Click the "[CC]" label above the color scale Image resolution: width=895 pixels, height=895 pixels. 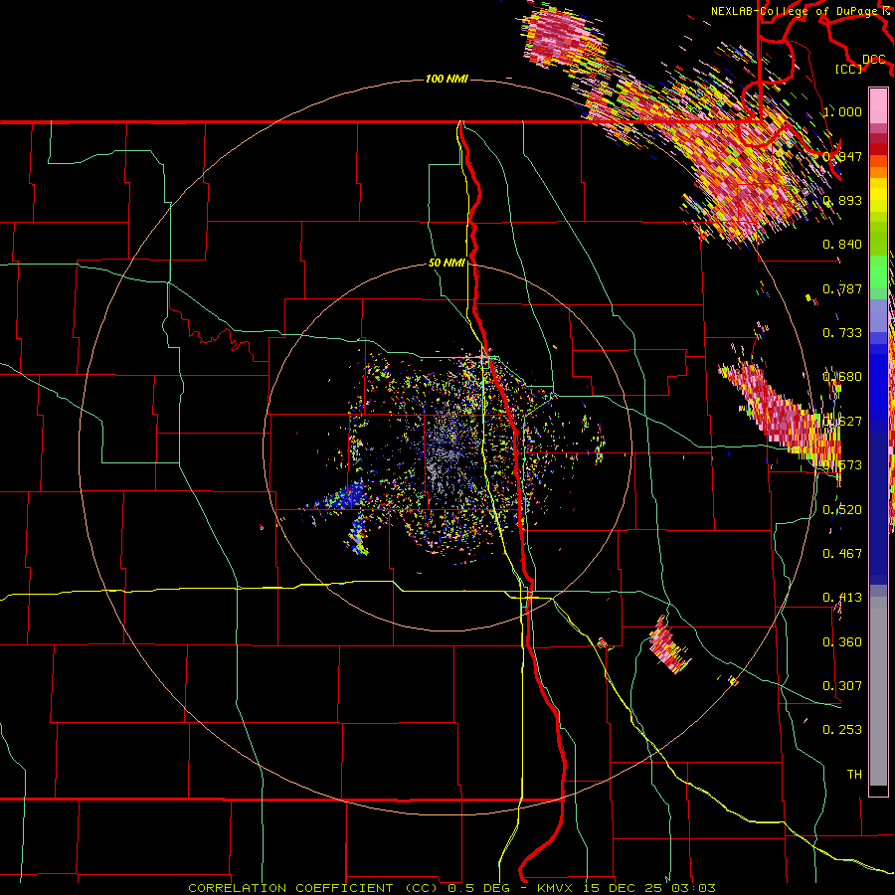(848, 69)
